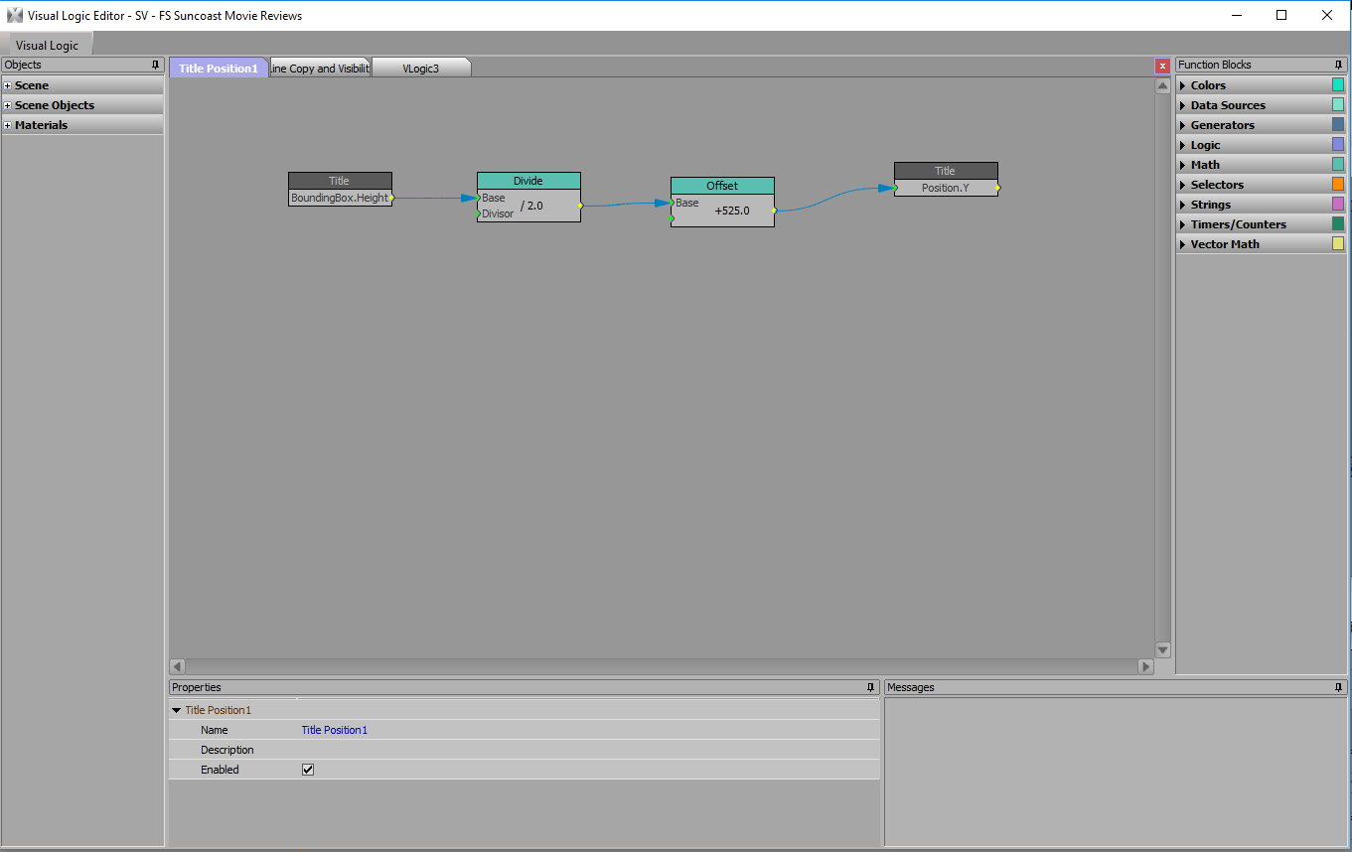The image size is (1352, 852).
Task: Pin the Messages panel
Action: coord(1339,687)
